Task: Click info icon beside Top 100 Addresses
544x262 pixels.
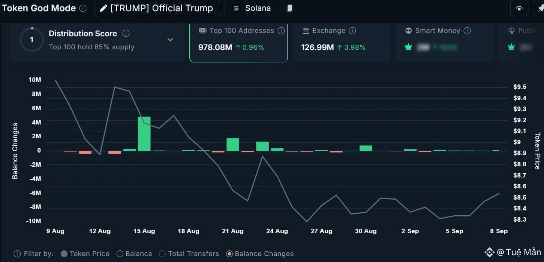Action: click(281, 31)
